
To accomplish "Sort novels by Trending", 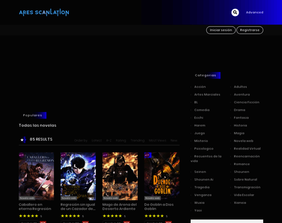I will 137,140.
